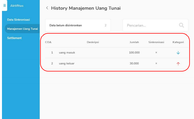
Task: Click the blue down arrow for uang masuk
Action: (178, 53)
